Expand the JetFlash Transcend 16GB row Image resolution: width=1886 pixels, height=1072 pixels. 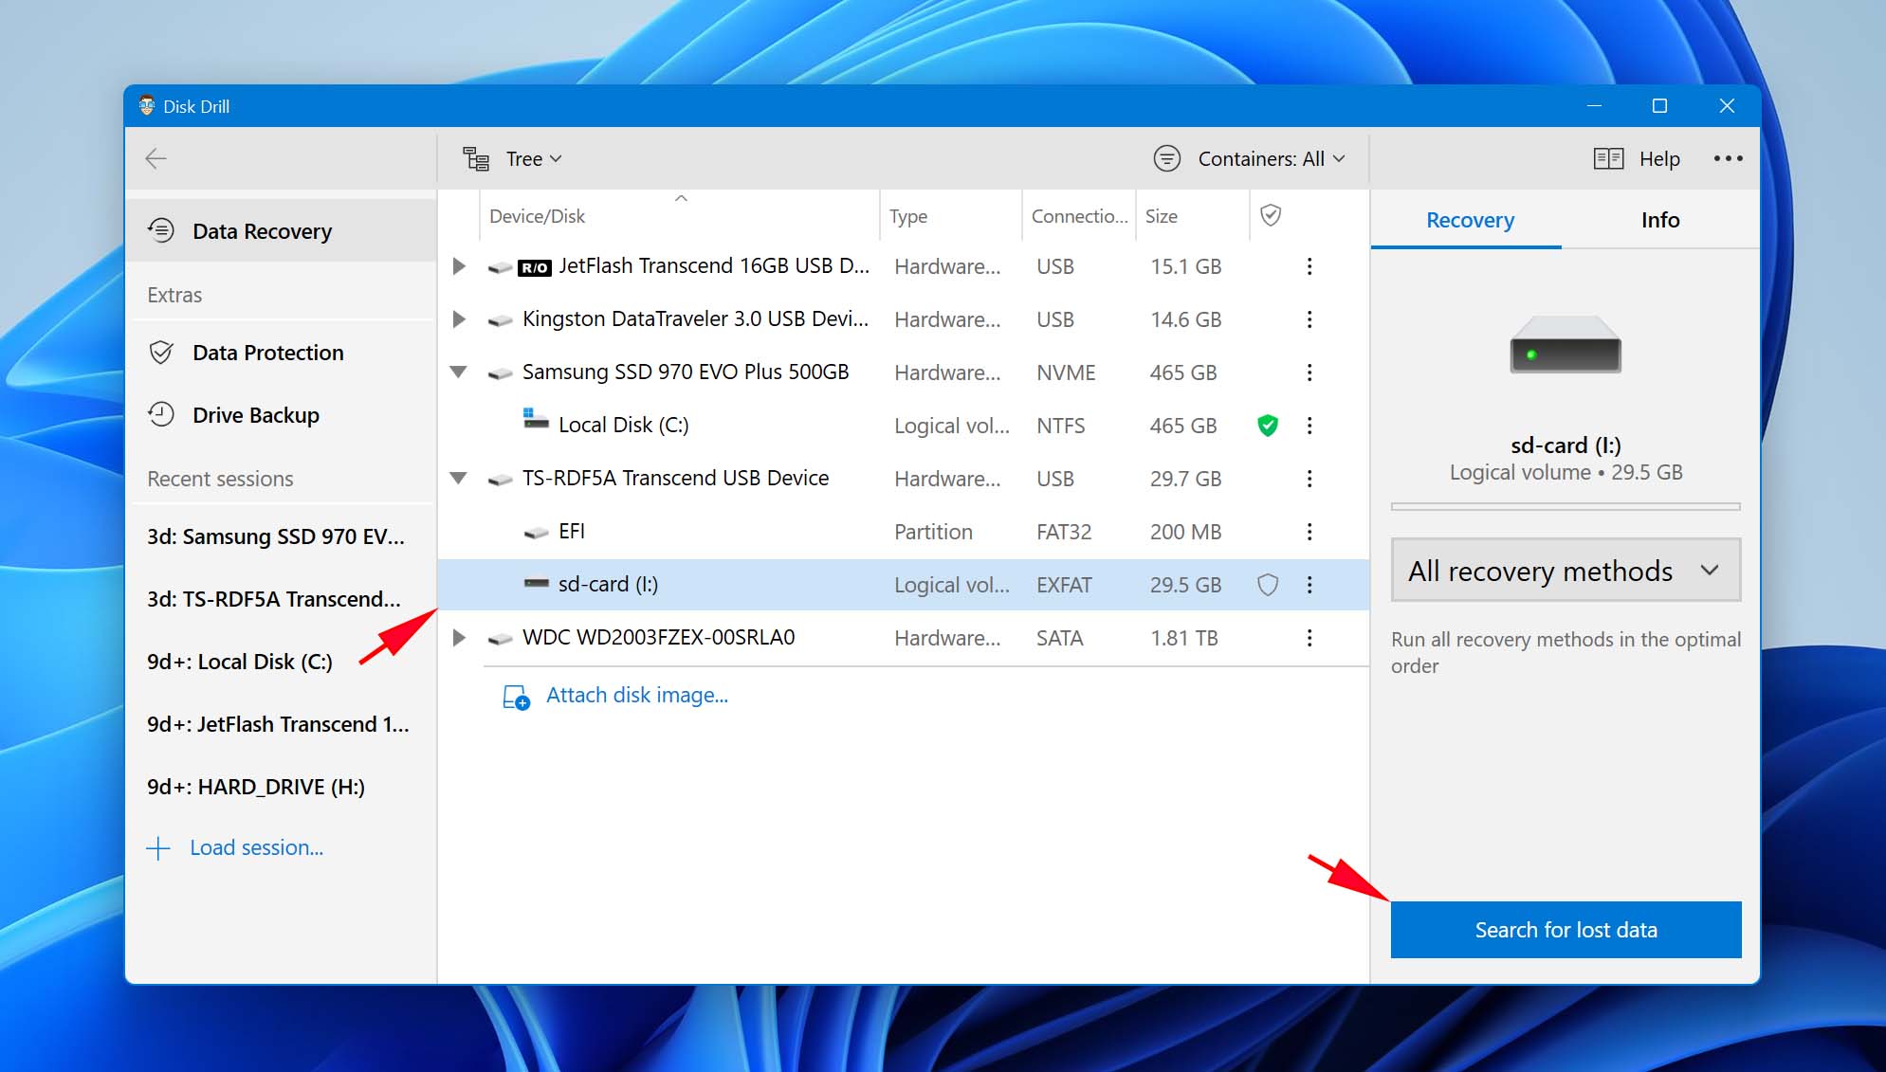click(459, 266)
